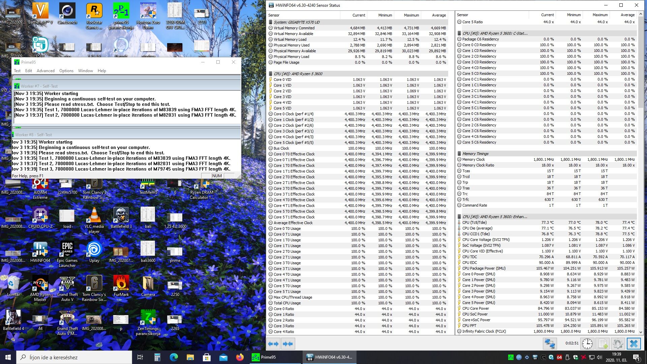
Task: Select Battlefield 3 desktop icon
Action: [x=121, y=218]
